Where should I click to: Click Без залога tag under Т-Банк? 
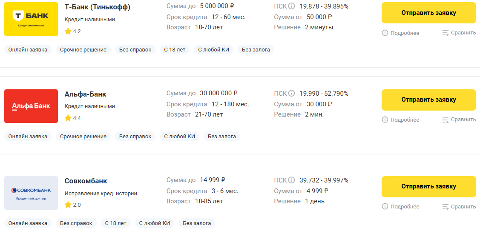click(x=256, y=49)
